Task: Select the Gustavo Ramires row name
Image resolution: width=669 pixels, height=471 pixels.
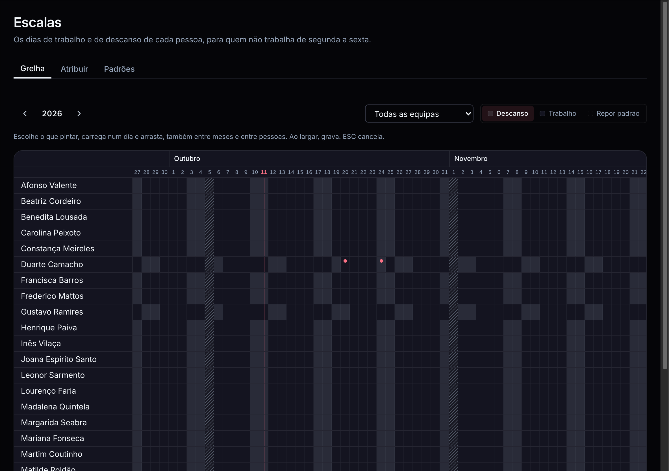Action: coord(52,312)
